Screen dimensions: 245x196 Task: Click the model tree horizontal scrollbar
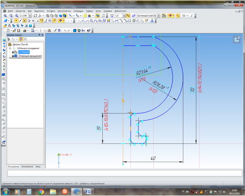click(x=25, y=58)
